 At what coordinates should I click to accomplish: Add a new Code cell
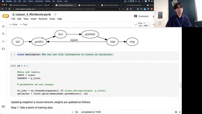(x=13, y=24)
